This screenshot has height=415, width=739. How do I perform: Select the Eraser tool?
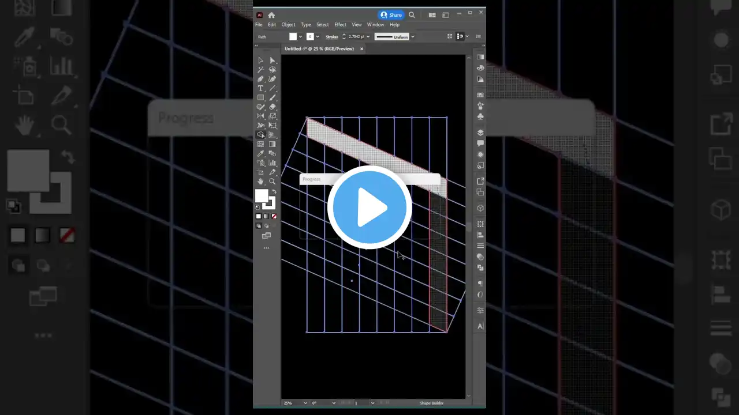coord(272,107)
